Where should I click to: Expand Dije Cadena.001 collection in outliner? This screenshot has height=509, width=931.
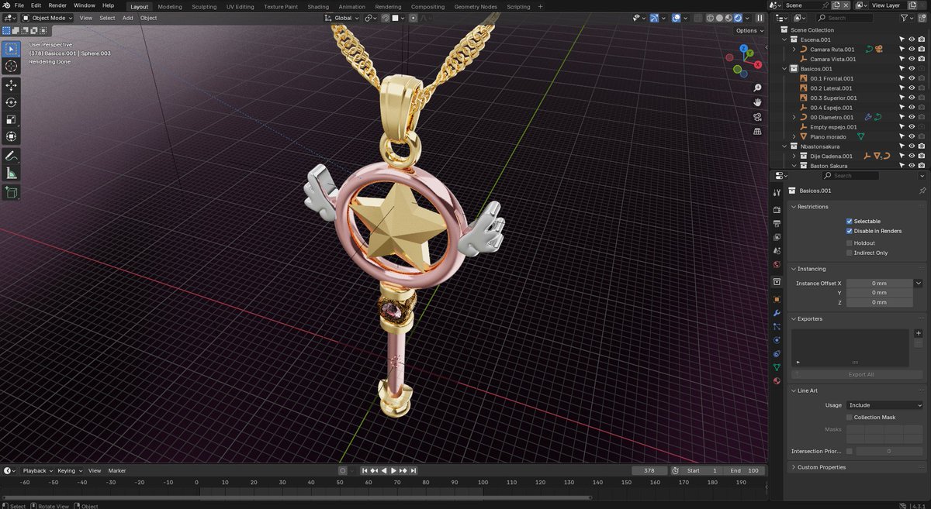pos(794,156)
